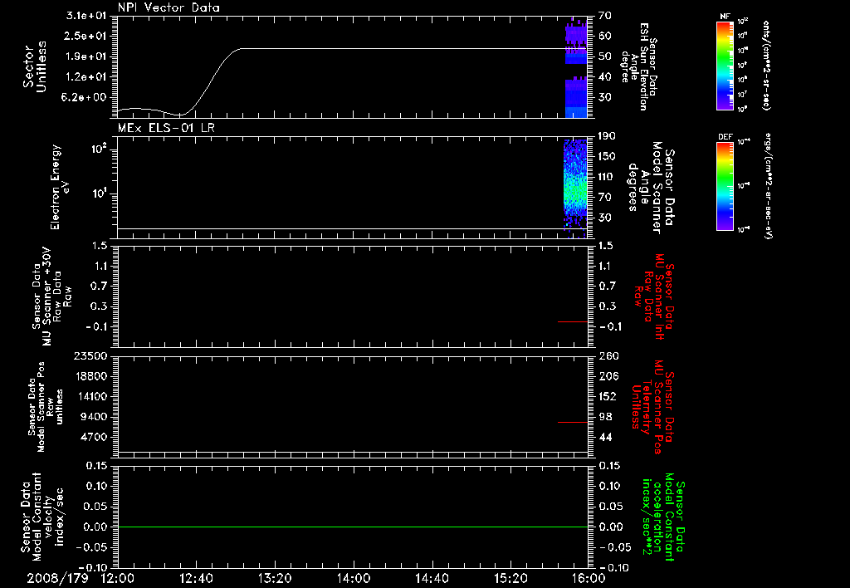
Task: Click the 12:40 time tick label
Action: 196,578
